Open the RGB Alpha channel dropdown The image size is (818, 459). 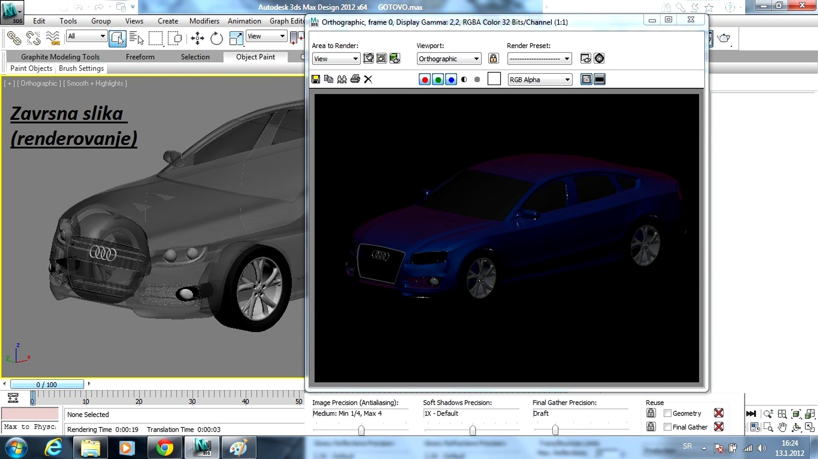click(540, 80)
